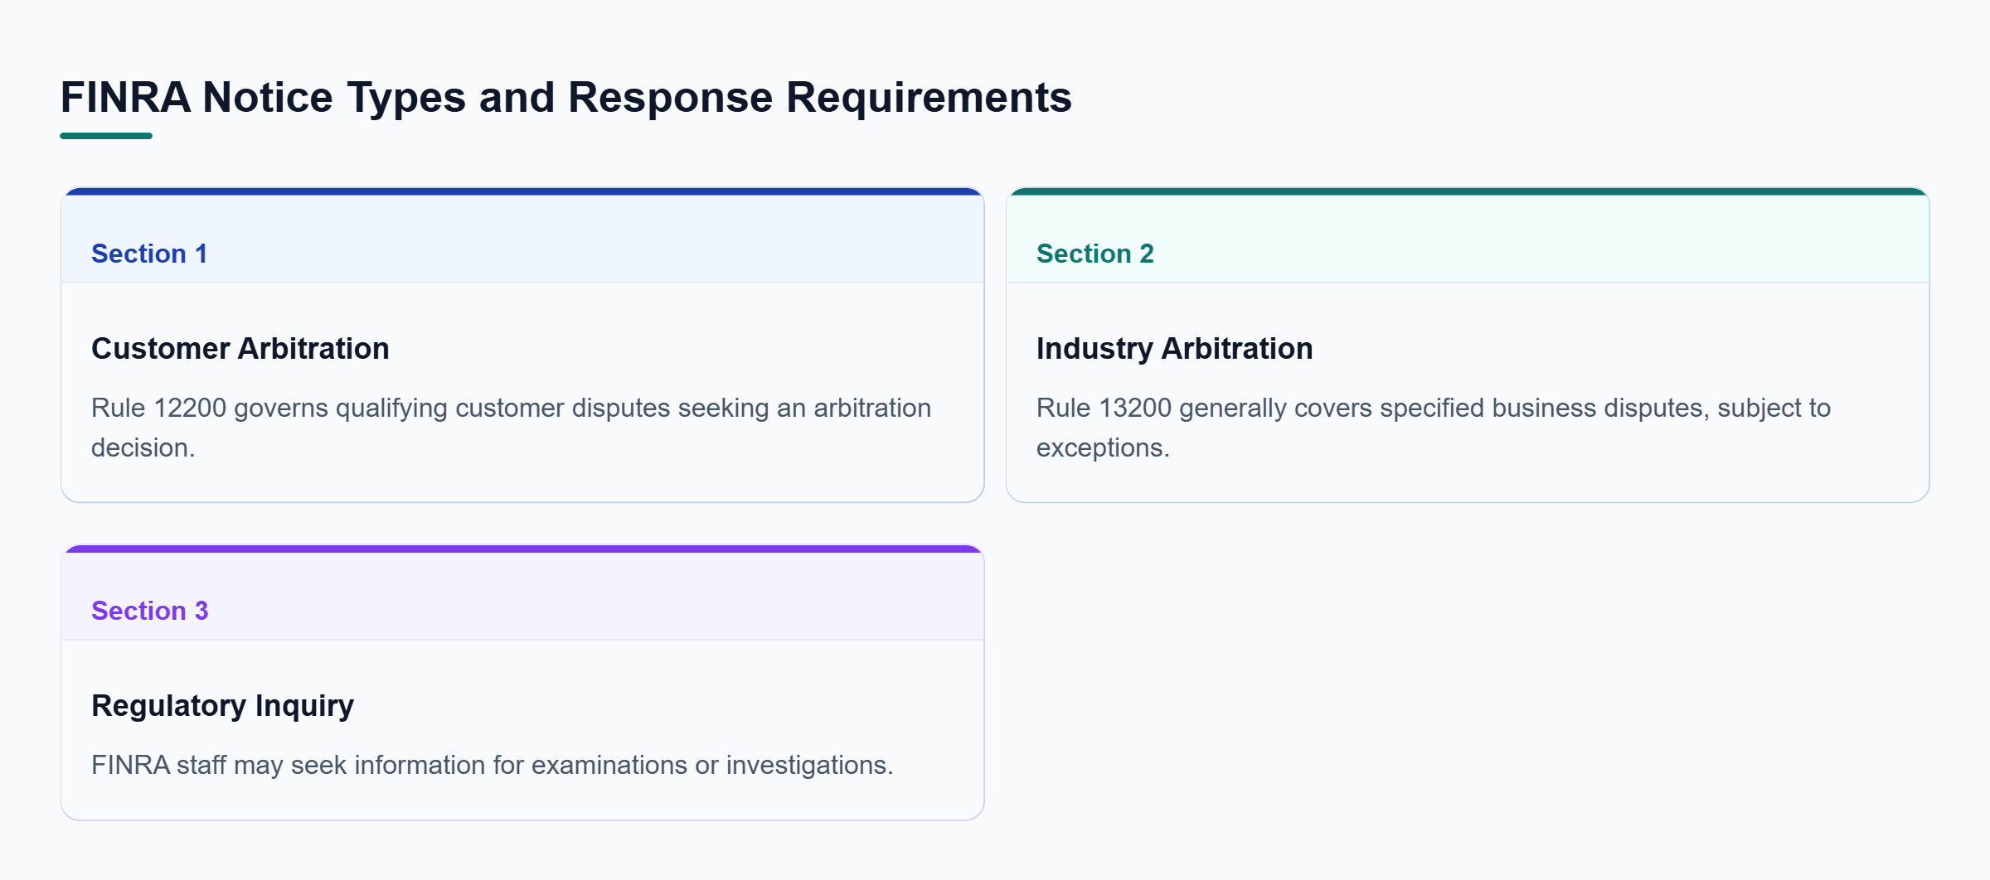Click the Rule 13200 description text
Viewport: 1990px width, 880px height.
click(x=1434, y=428)
